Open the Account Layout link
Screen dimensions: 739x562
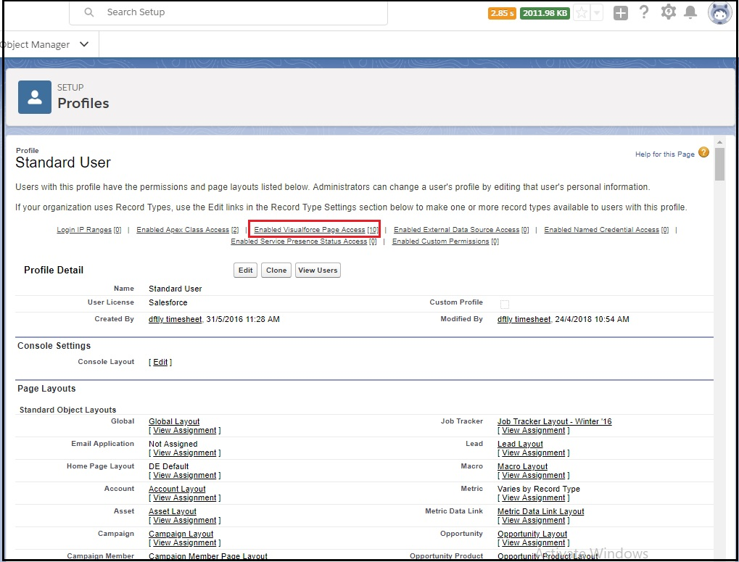pos(177,489)
